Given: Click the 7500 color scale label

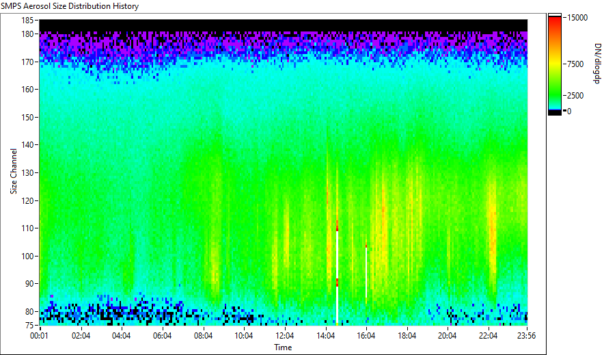Looking at the screenshot, I should 575,64.
